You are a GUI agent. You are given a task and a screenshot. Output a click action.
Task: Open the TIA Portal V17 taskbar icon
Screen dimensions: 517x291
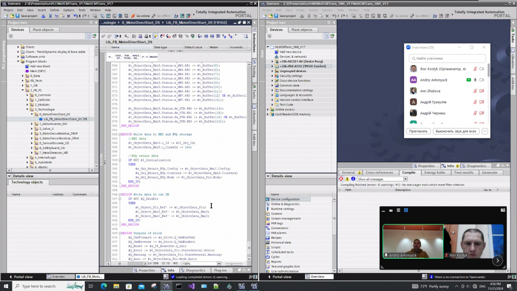166,286
